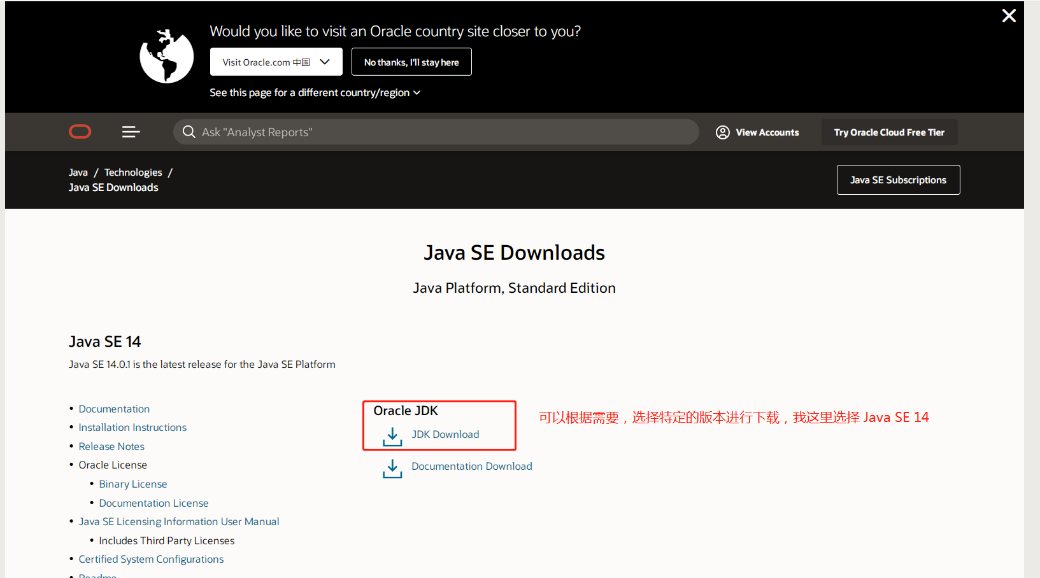Open Installation Instructions link
Viewport: 1040px width, 578px height.
point(132,427)
